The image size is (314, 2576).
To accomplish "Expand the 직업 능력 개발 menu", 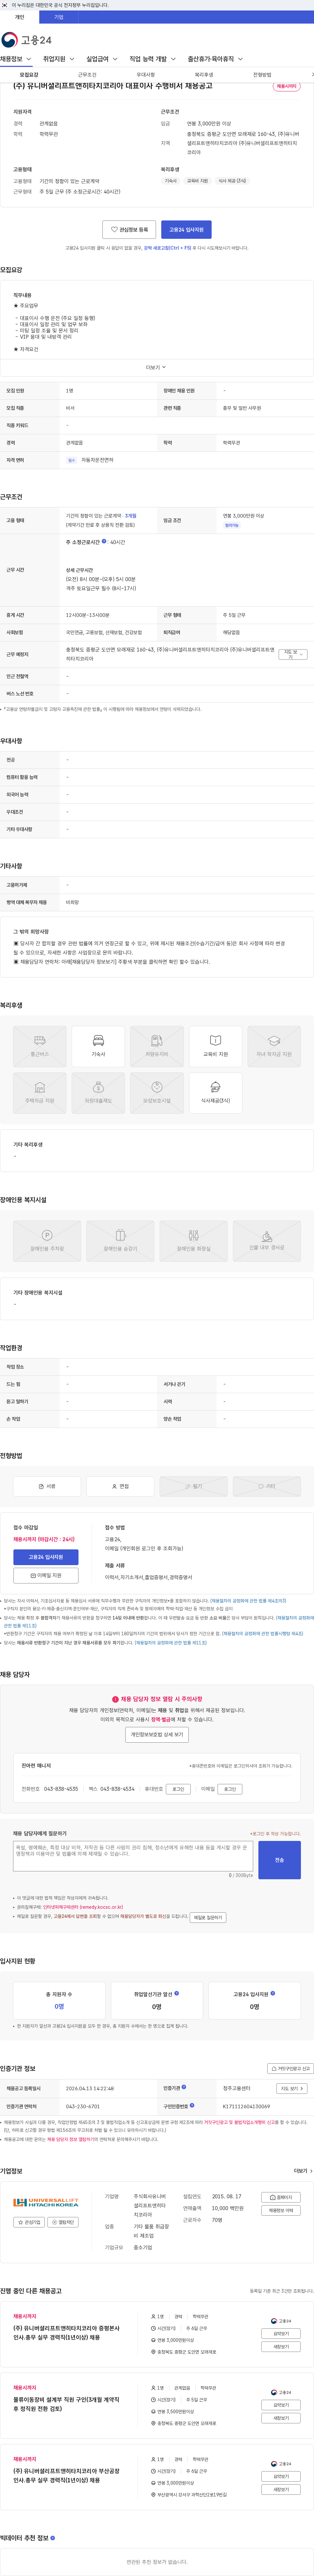I will tap(153, 59).
